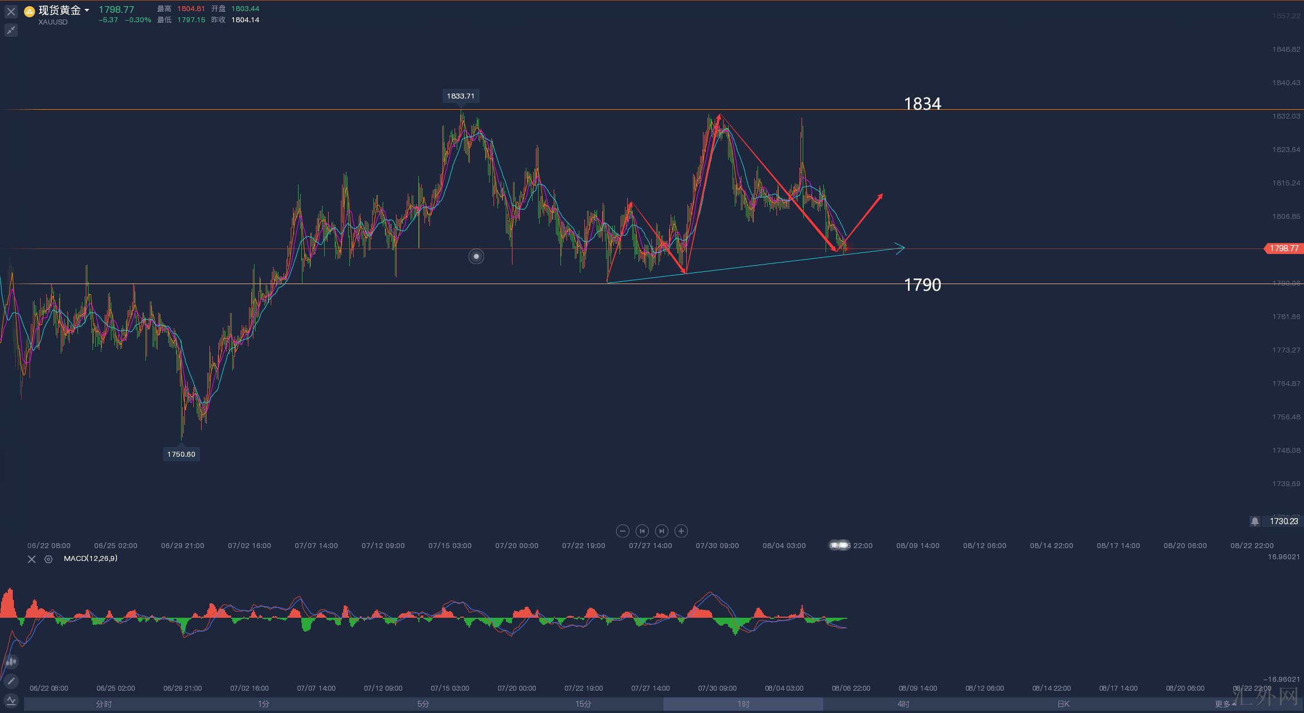The image size is (1304, 713).
Task: Expand the 现货黄金 symbol dropdown
Action: pyautogui.click(x=87, y=11)
